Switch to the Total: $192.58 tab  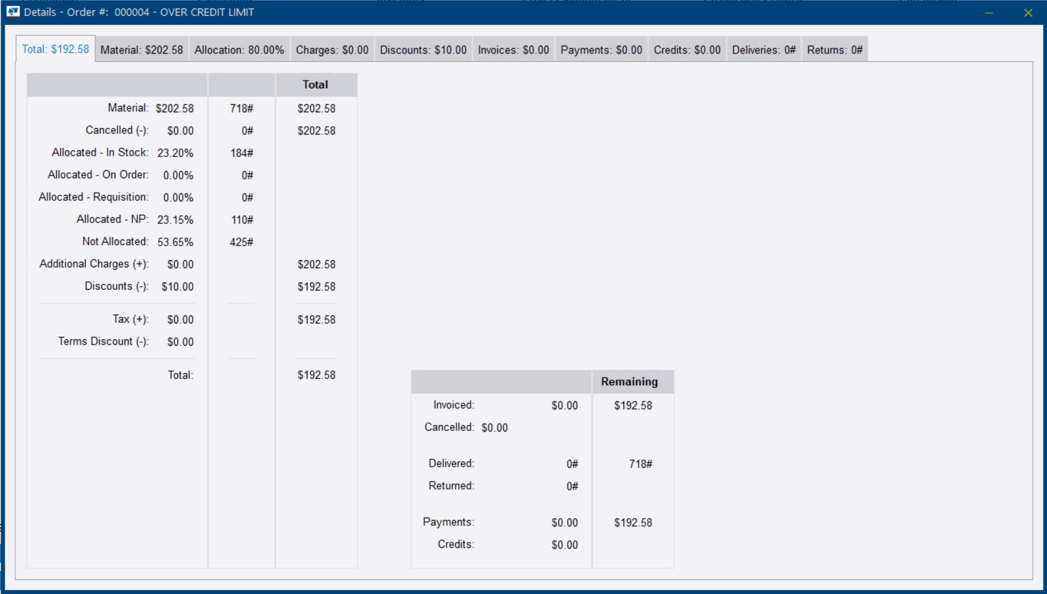coord(55,49)
